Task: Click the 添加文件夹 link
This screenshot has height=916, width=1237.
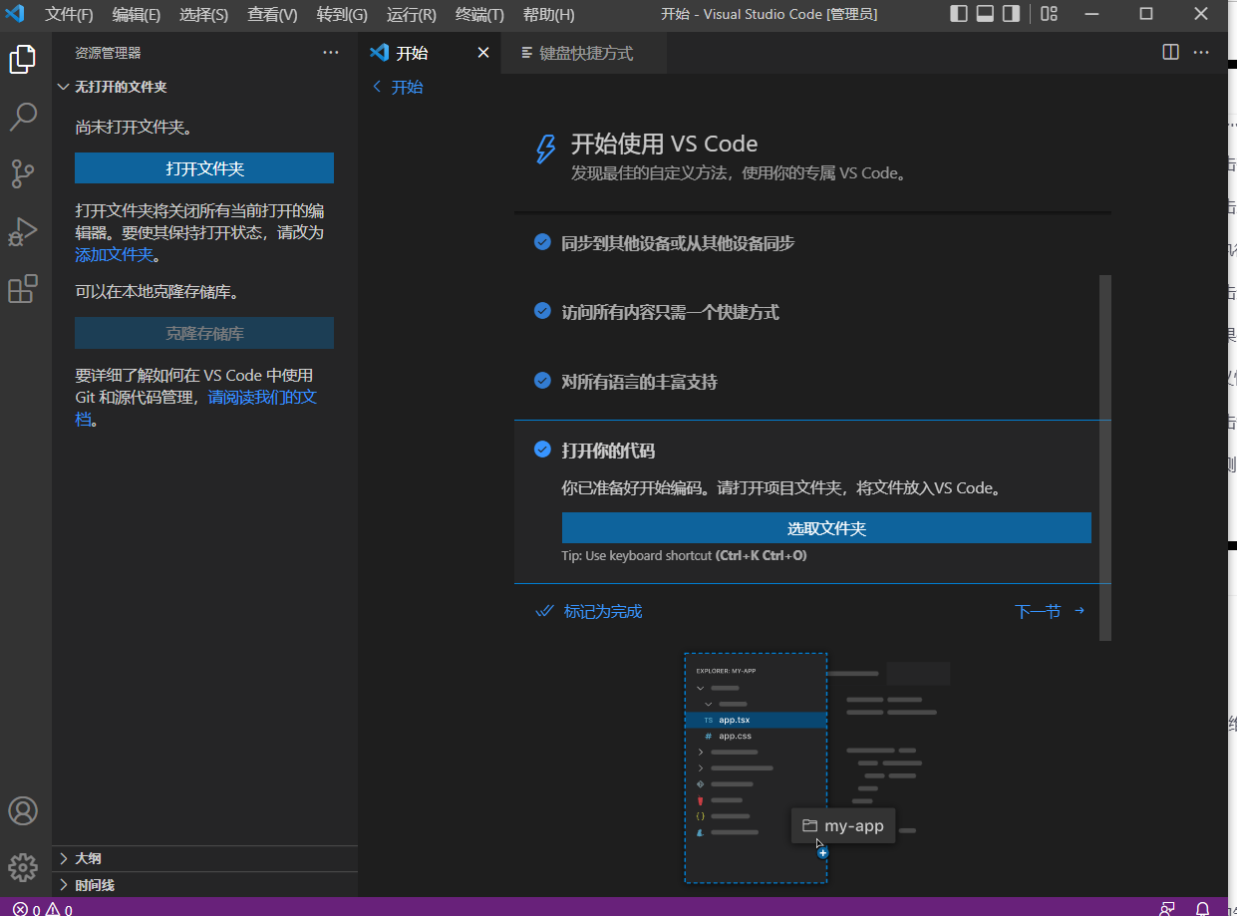Action: tap(115, 254)
